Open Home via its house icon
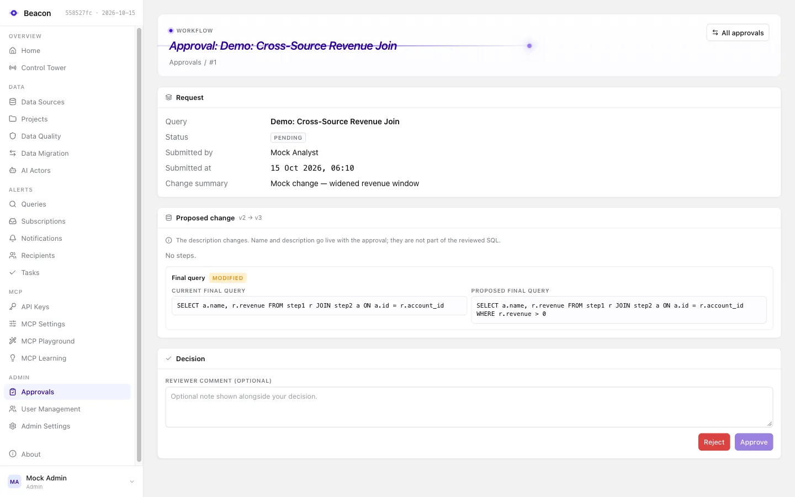The width and height of the screenshot is (795, 497). pos(13,50)
